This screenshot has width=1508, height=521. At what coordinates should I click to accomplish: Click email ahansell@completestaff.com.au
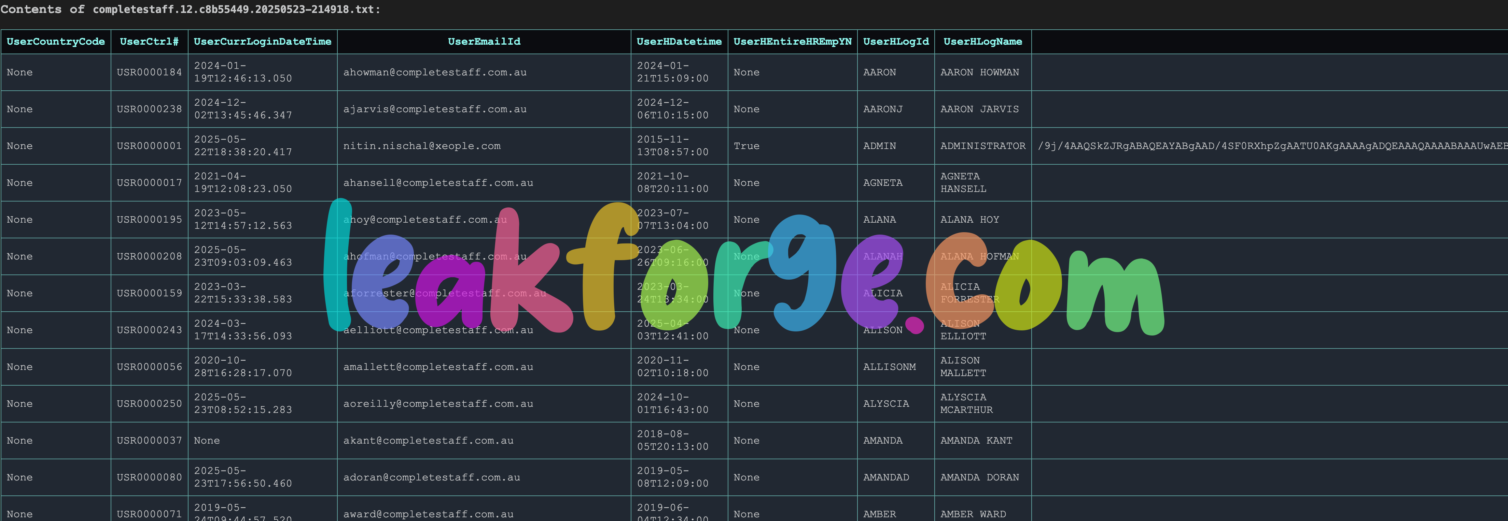tap(438, 183)
